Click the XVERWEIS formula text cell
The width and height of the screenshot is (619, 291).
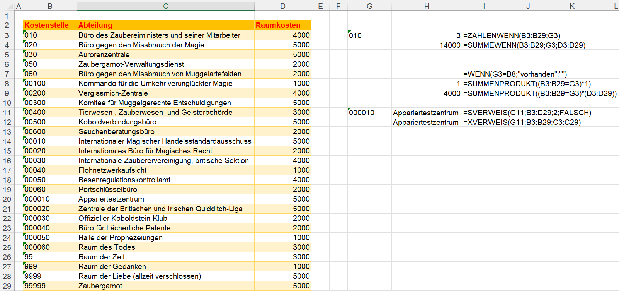tap(522, 122)
